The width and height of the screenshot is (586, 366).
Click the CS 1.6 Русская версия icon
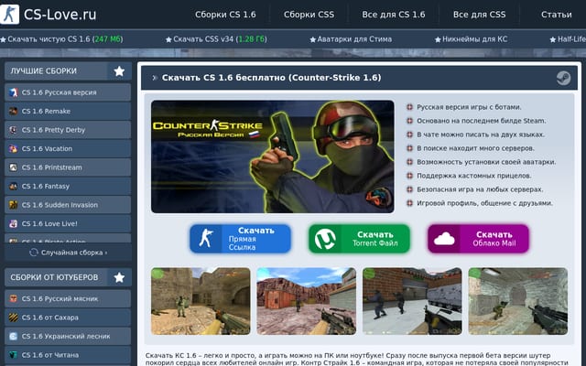(14, 92)
